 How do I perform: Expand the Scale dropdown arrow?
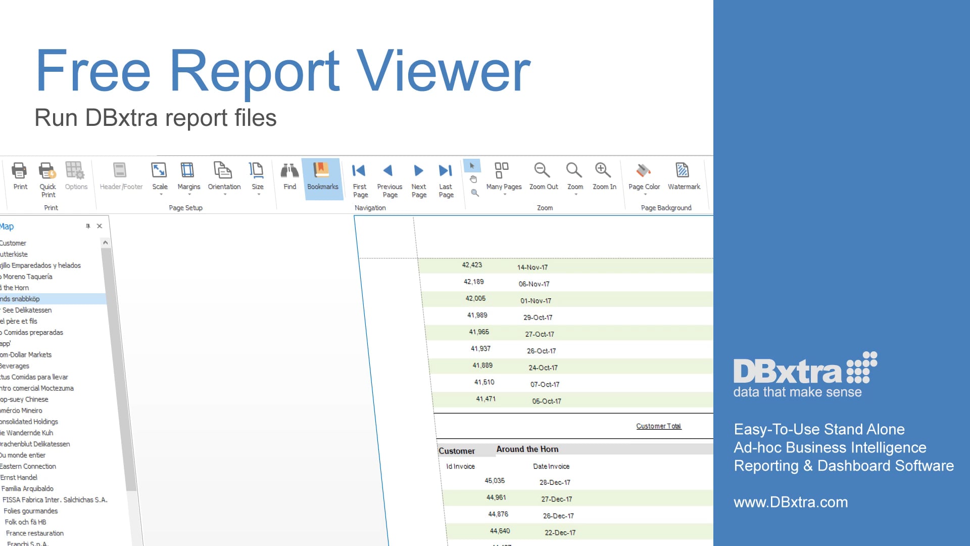click(161, 195)
